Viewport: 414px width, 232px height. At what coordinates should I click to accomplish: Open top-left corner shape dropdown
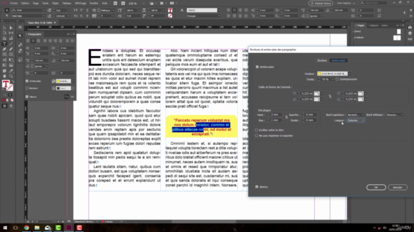(321, 93)
